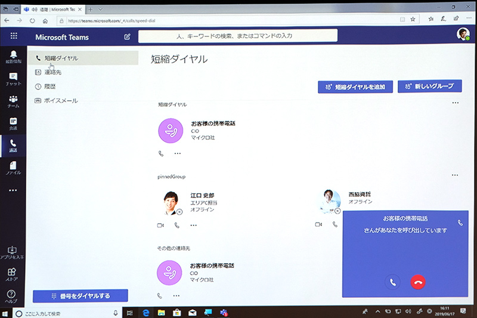Open the Windows Start menu
The height and width of the screenshot is (318, 477).
pos(5,314)
